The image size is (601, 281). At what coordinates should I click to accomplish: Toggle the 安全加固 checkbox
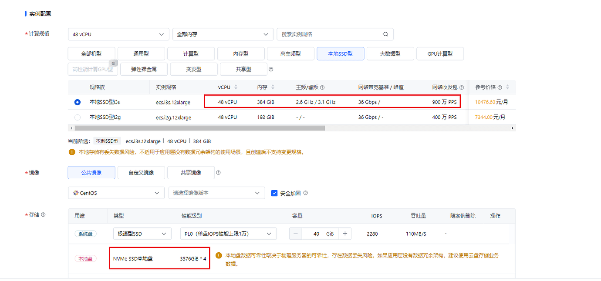(x=274, y=193)
